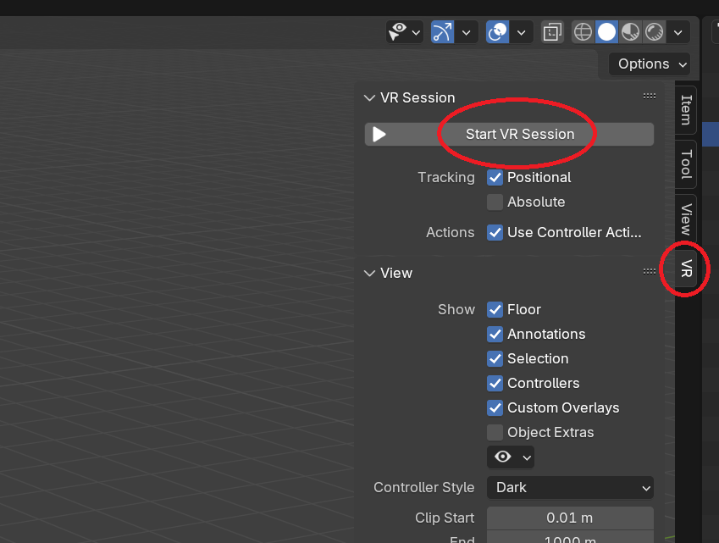Open the Options menu
This screenshot has width=719, height=543.
(648, 64)
